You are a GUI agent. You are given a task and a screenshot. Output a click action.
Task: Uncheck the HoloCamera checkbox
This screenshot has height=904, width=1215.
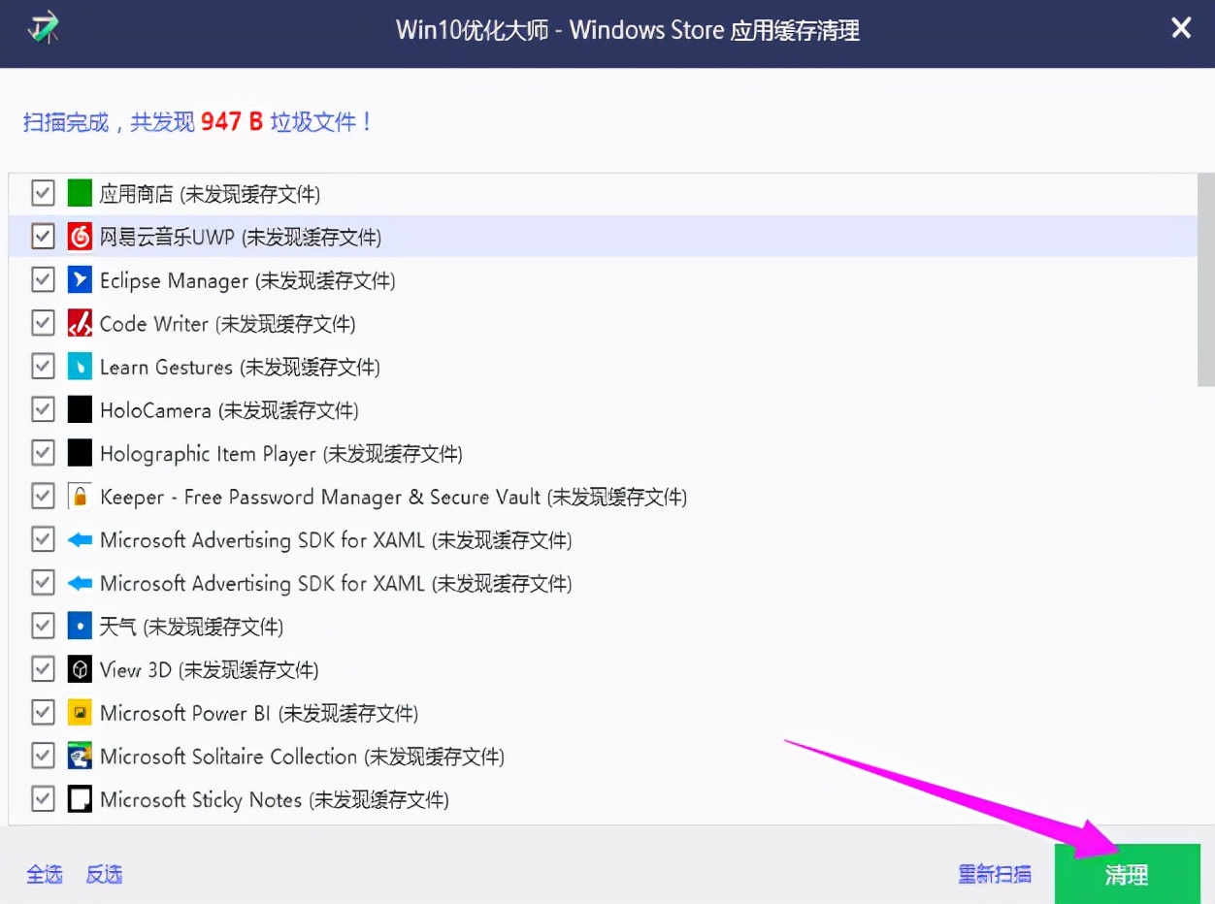pos(43,408)
